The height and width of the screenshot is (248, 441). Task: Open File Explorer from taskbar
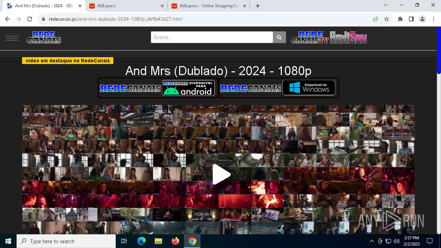click(x=158, y=241)
